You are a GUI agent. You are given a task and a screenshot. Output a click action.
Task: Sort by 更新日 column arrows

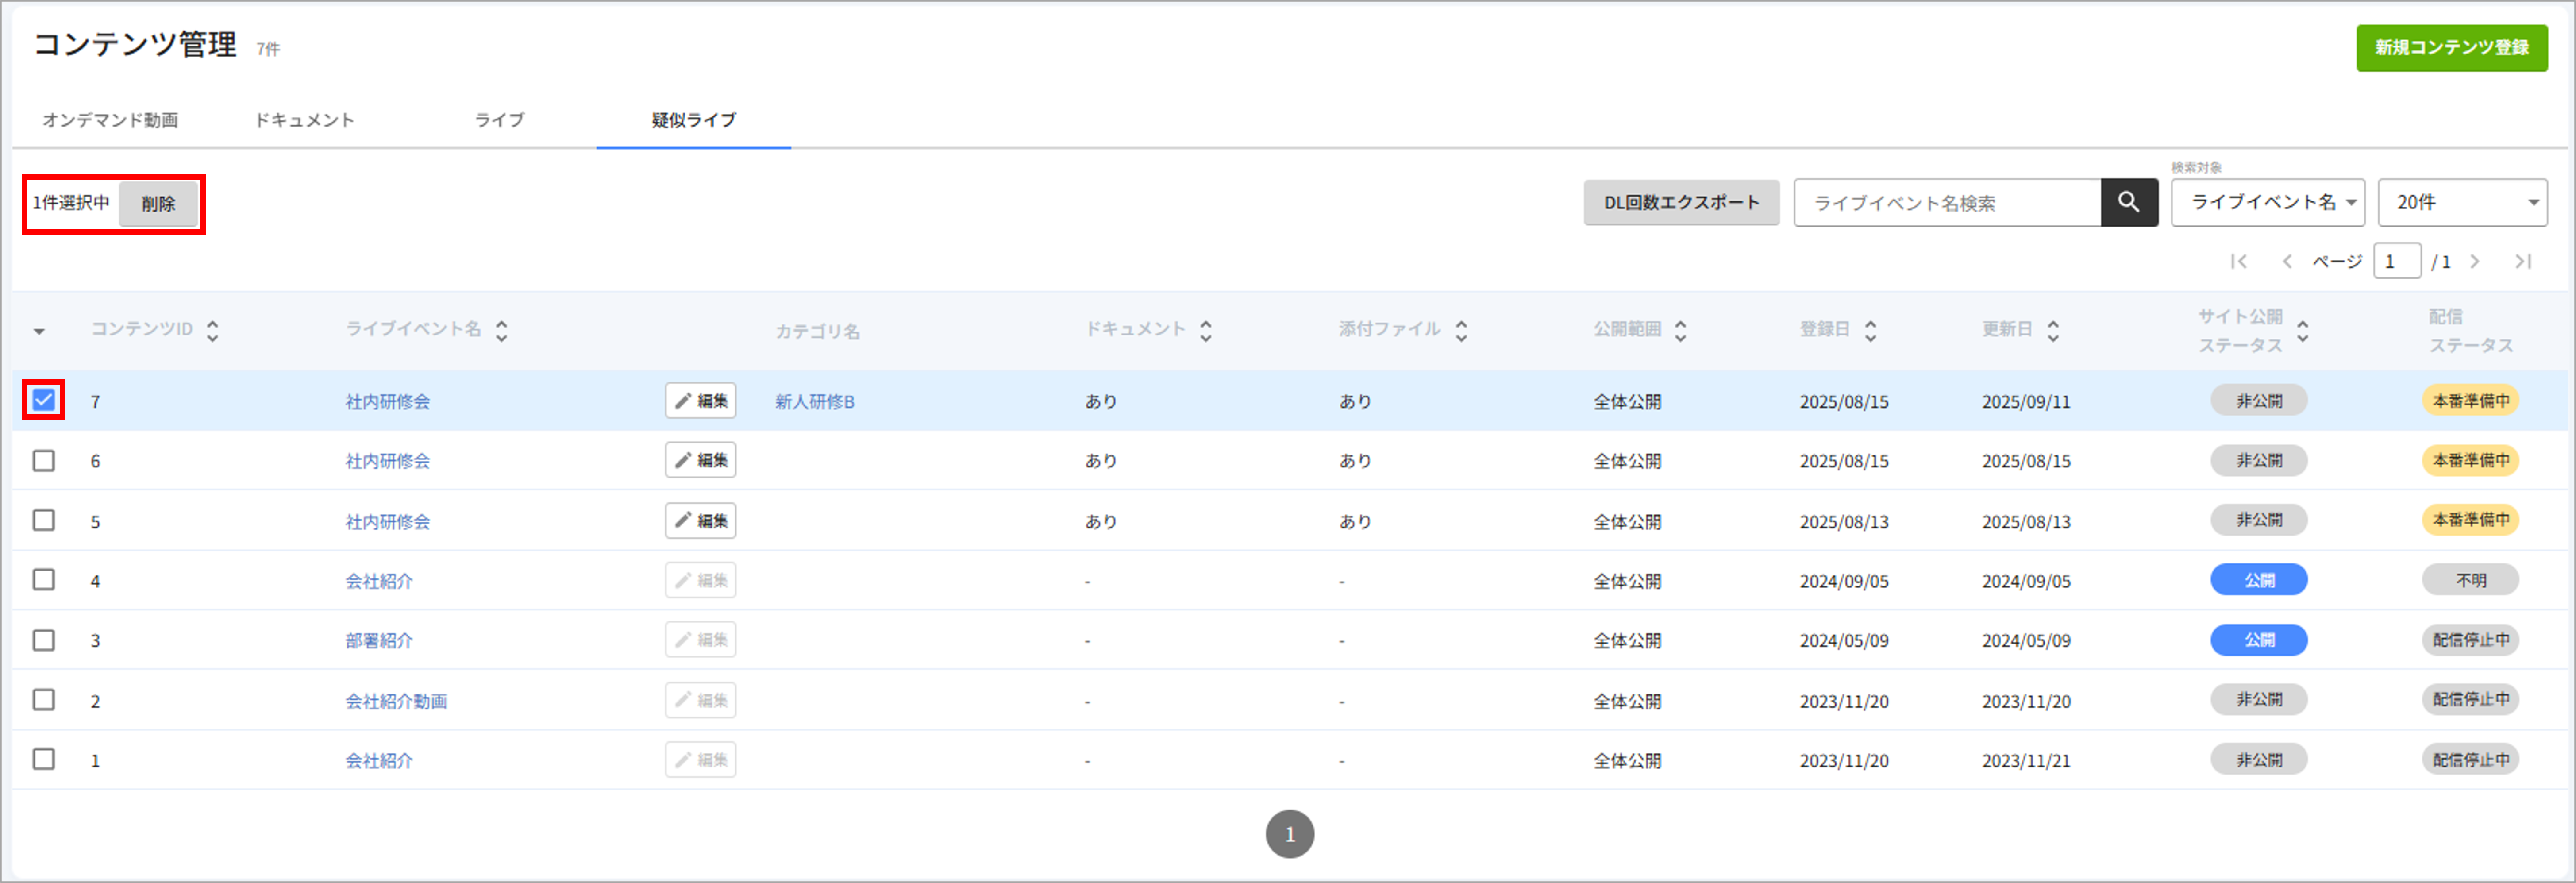click(x=2053, y=331)
